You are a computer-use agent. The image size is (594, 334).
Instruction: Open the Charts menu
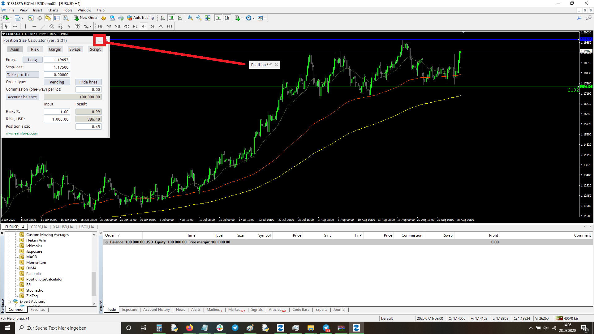[x=53, y=10]
